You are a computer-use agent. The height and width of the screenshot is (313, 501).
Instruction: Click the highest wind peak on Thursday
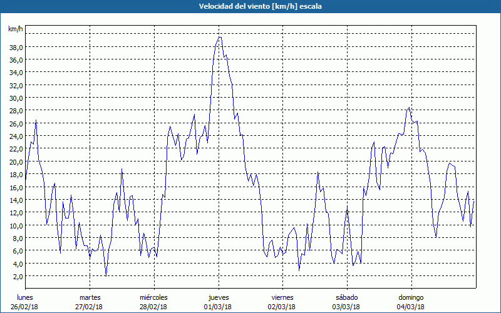coord(219,37)
